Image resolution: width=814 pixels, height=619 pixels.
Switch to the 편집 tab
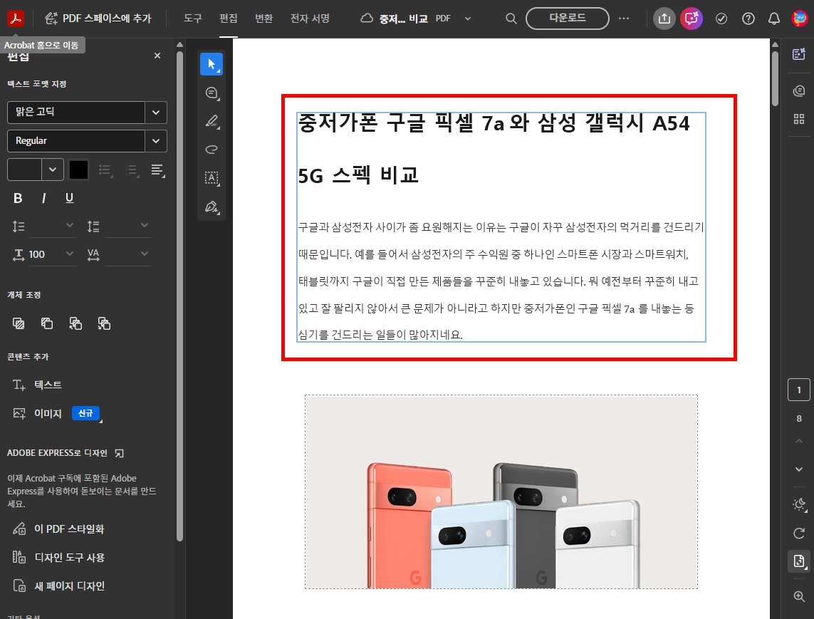(x=229, y=19)
